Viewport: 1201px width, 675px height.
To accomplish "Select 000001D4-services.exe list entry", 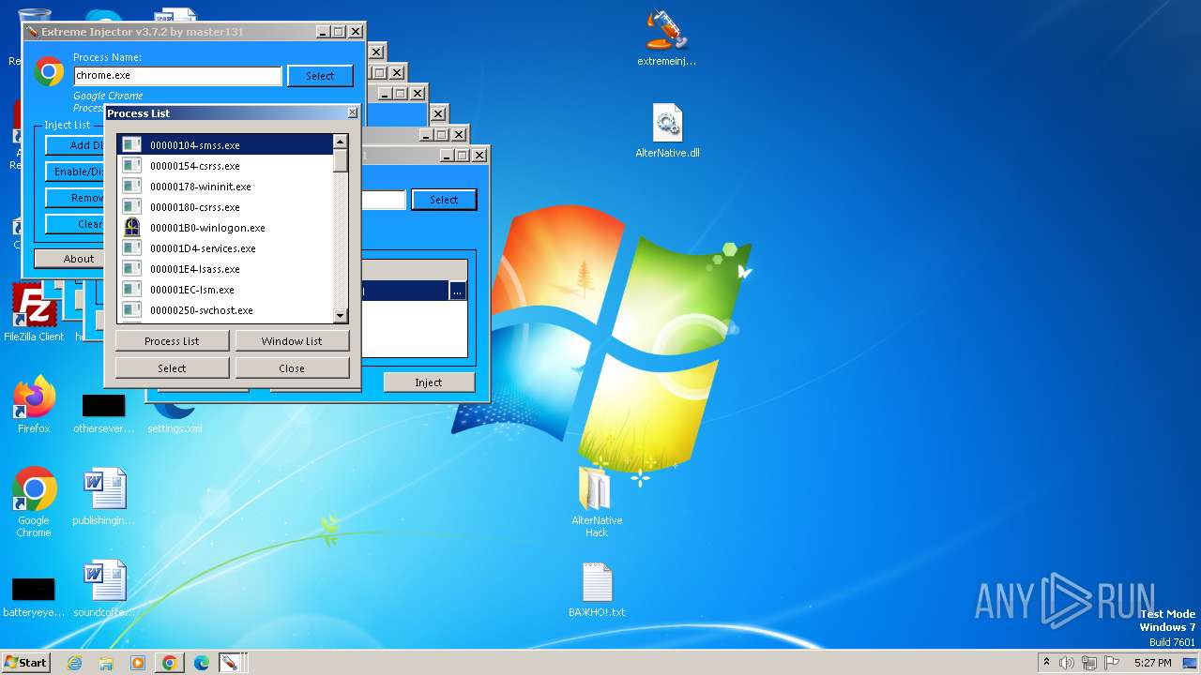I will (225, 248).
